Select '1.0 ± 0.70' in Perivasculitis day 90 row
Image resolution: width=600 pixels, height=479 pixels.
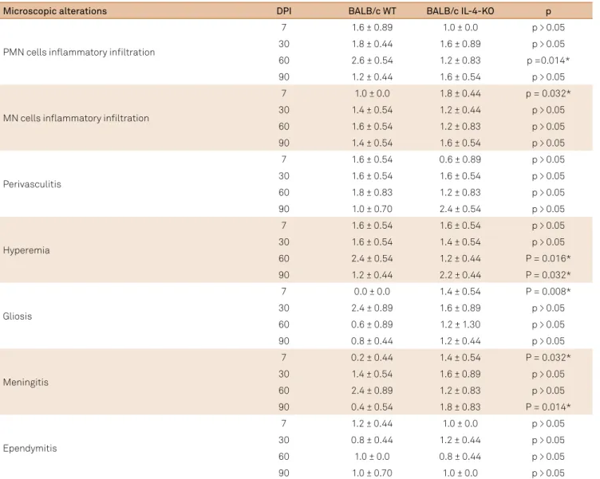click(372, 209)
